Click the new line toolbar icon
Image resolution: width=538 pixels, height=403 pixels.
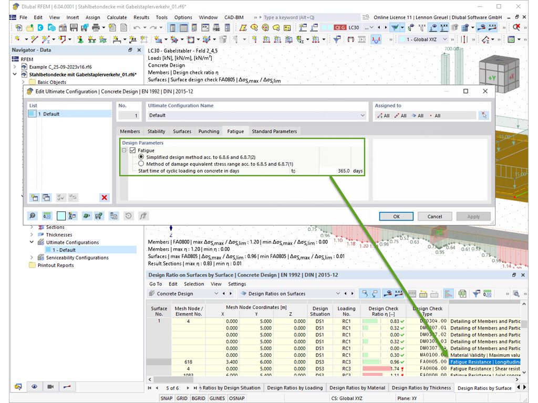point(34,39)
